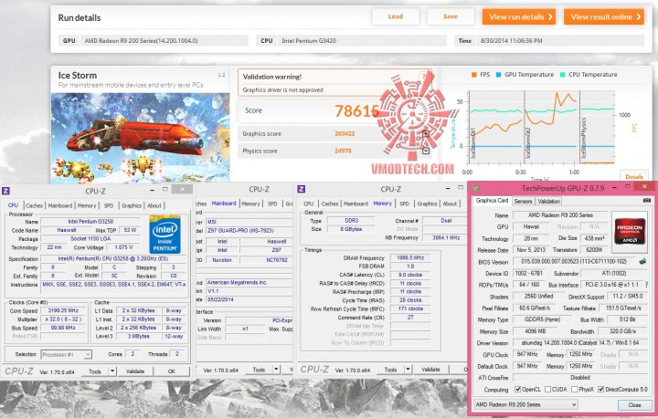The image size is (658, 418).
Task: Click the CPU-Z CPU window title bar icon
Action: click(5, 191)
